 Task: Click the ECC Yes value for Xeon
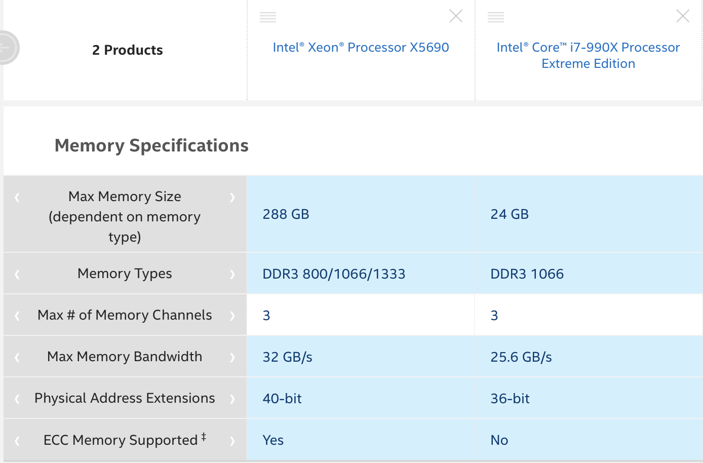coord(273,440)
